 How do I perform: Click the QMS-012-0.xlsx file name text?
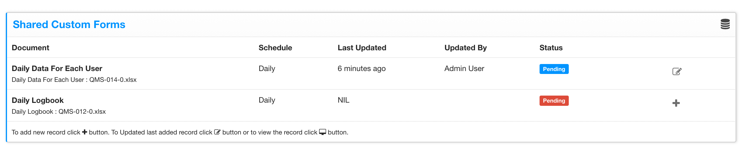point(82,112)
